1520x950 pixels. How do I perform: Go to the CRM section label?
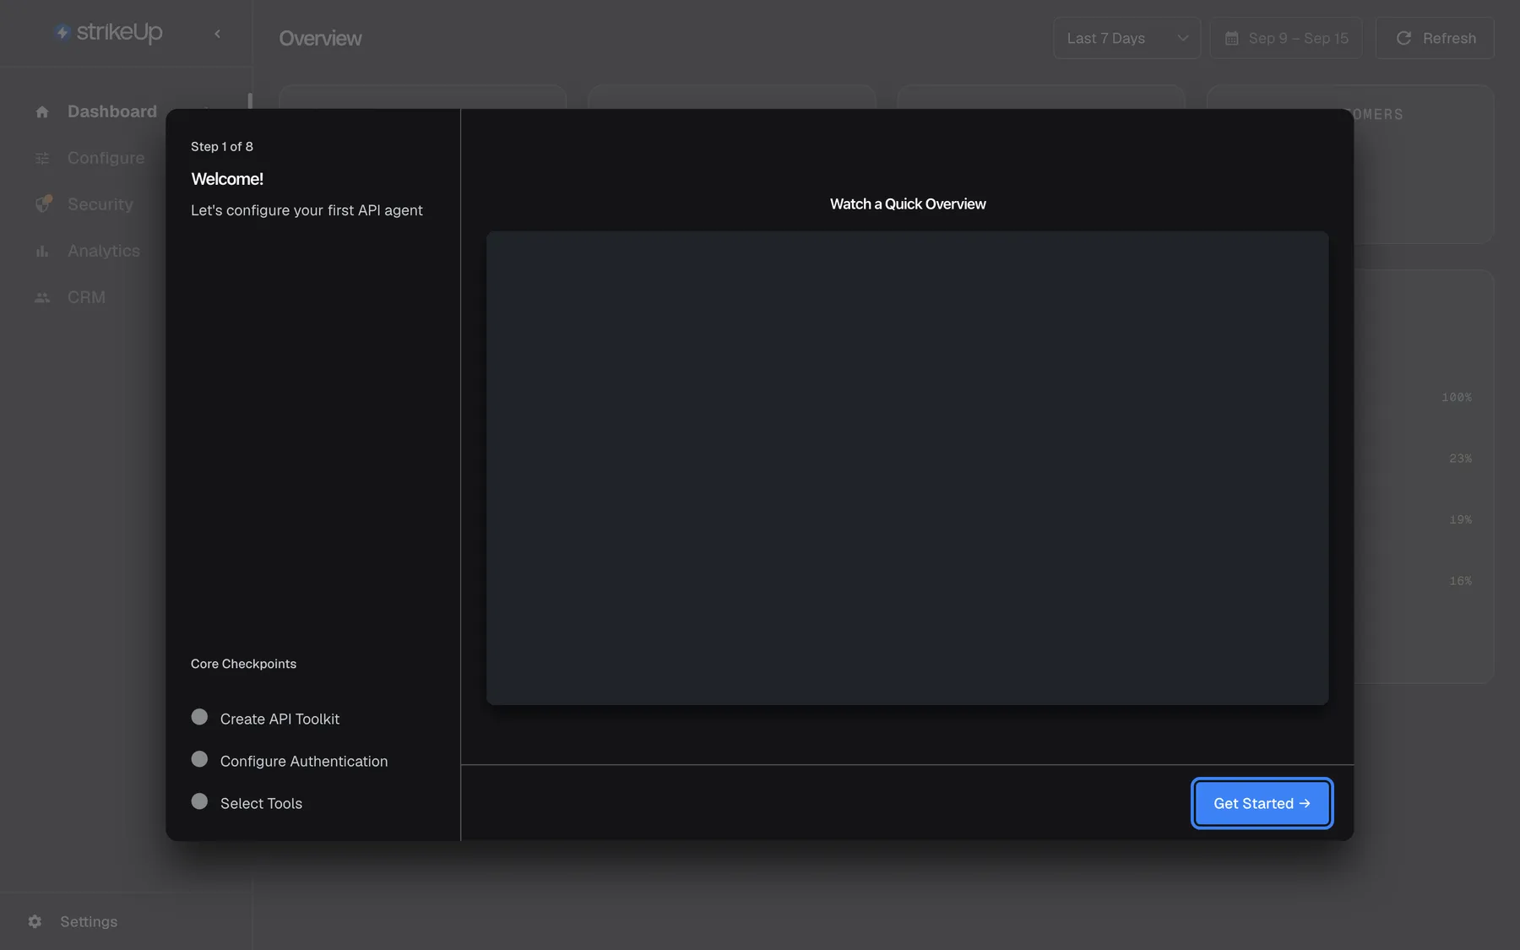(x=87, y=297)
